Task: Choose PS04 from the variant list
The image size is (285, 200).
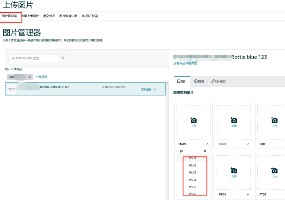Action: point(193,180)
